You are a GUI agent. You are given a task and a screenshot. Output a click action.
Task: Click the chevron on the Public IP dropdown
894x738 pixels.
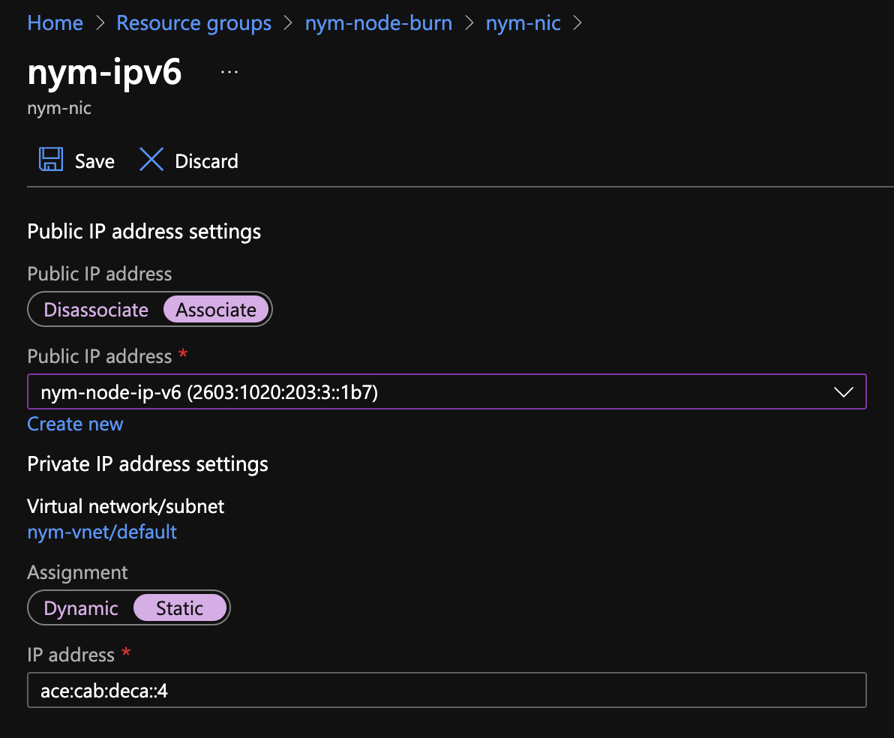click(x=843, y=391)
